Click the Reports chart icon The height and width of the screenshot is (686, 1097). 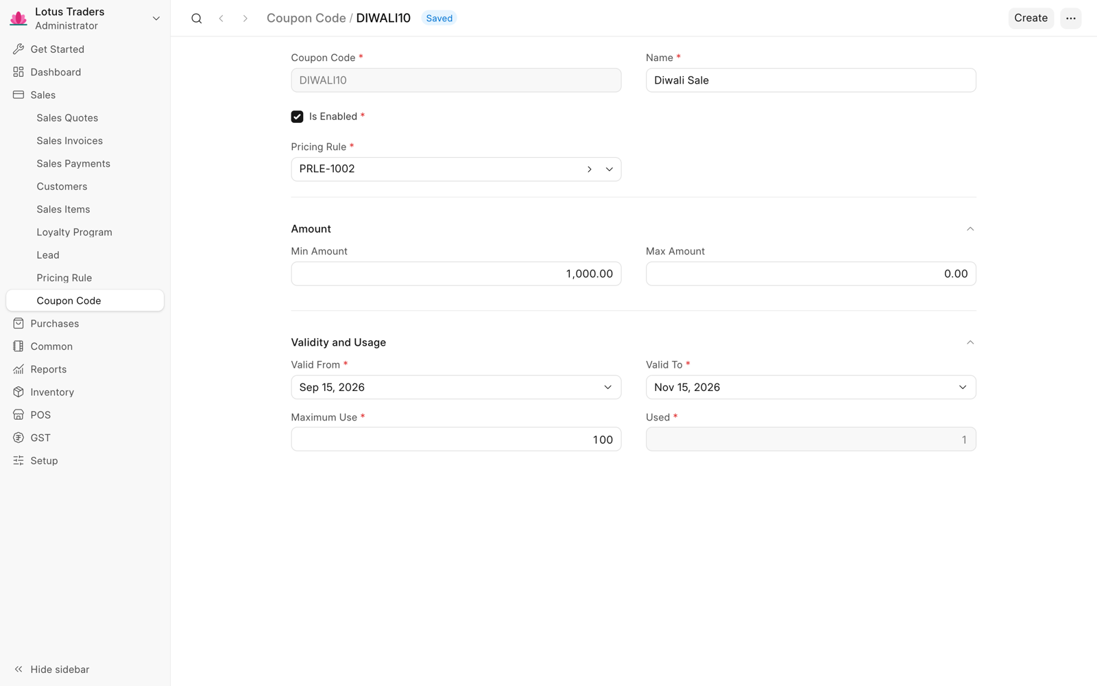tap(19, 369)
